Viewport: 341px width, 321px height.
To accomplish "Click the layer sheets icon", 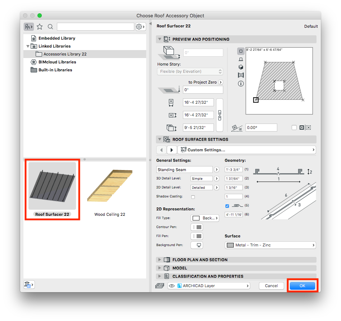I will tap(160, 286).
